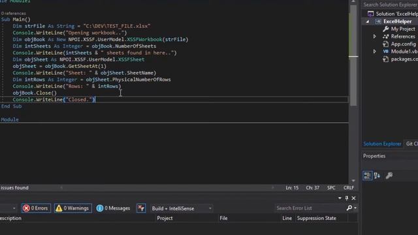Screen dimensions: 418x235
Task: Open the packages config file
Action: [404, 59]
